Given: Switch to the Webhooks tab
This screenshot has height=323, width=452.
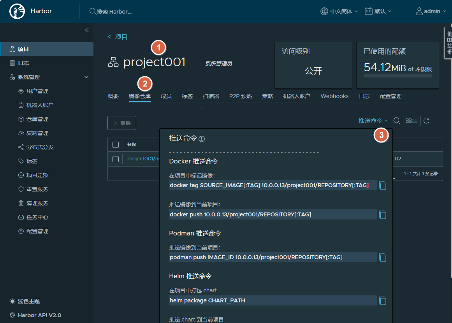Looking at the screenshot, I should (x=335, y=96).
